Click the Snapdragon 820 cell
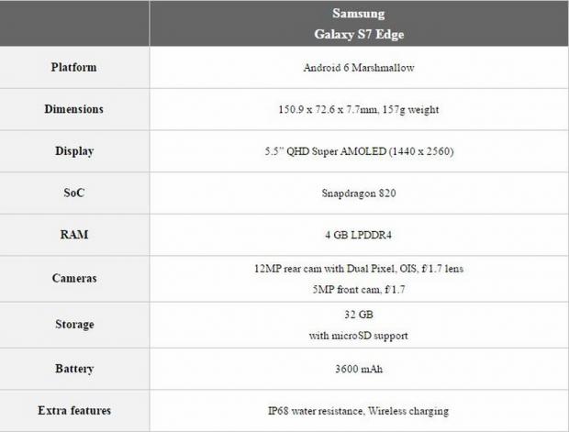Screen dimensions: 569x432 click(358, 194)
